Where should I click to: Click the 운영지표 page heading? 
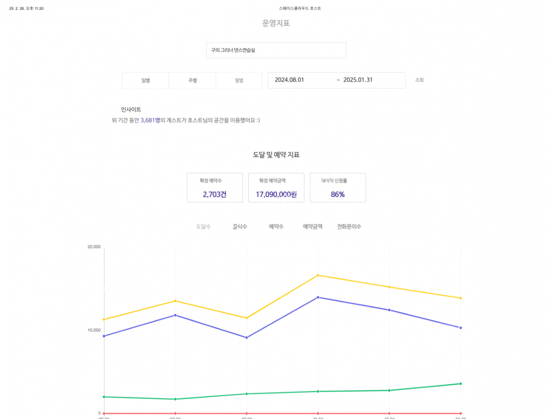(276, 23)
